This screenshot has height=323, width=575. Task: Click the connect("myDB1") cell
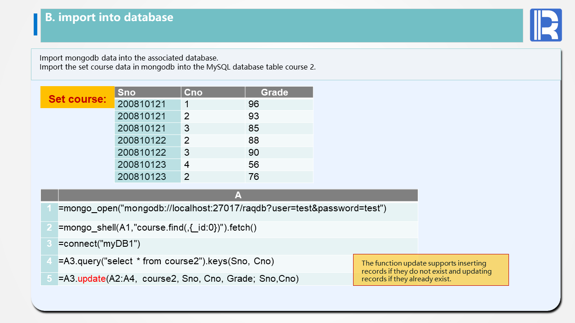click(100, 244)
